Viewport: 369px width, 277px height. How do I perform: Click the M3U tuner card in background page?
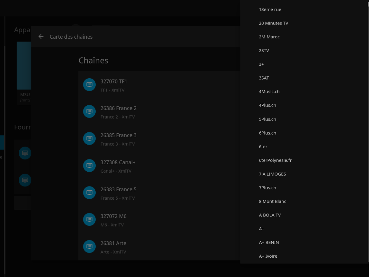pos(24,73)
